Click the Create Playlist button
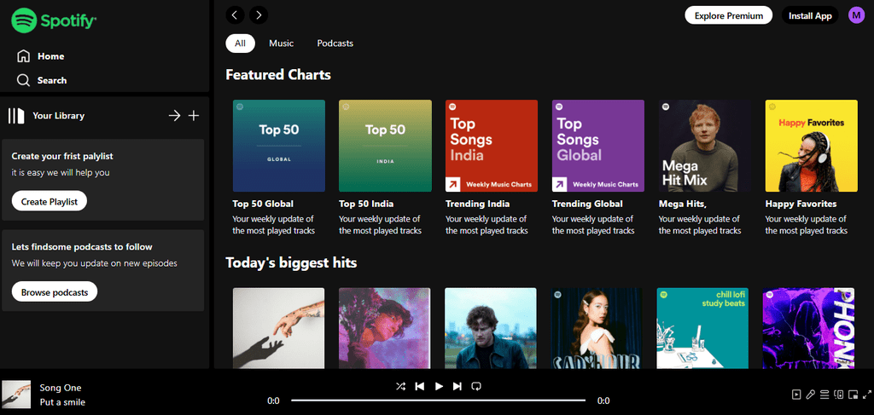Viewport: 874px width, 415px height. [49, 201]
